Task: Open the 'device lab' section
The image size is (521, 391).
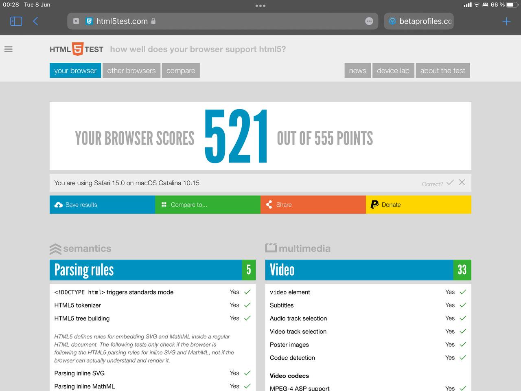Action: (393, 70)
